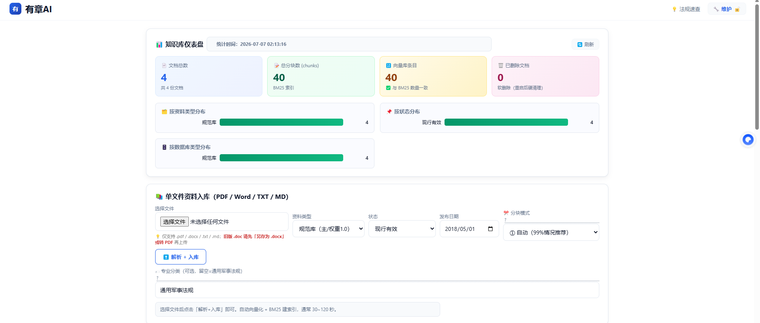Click the pushpin icon by 按状态分布
This screenshot has width=760, height=323.
tap(389, 112)
